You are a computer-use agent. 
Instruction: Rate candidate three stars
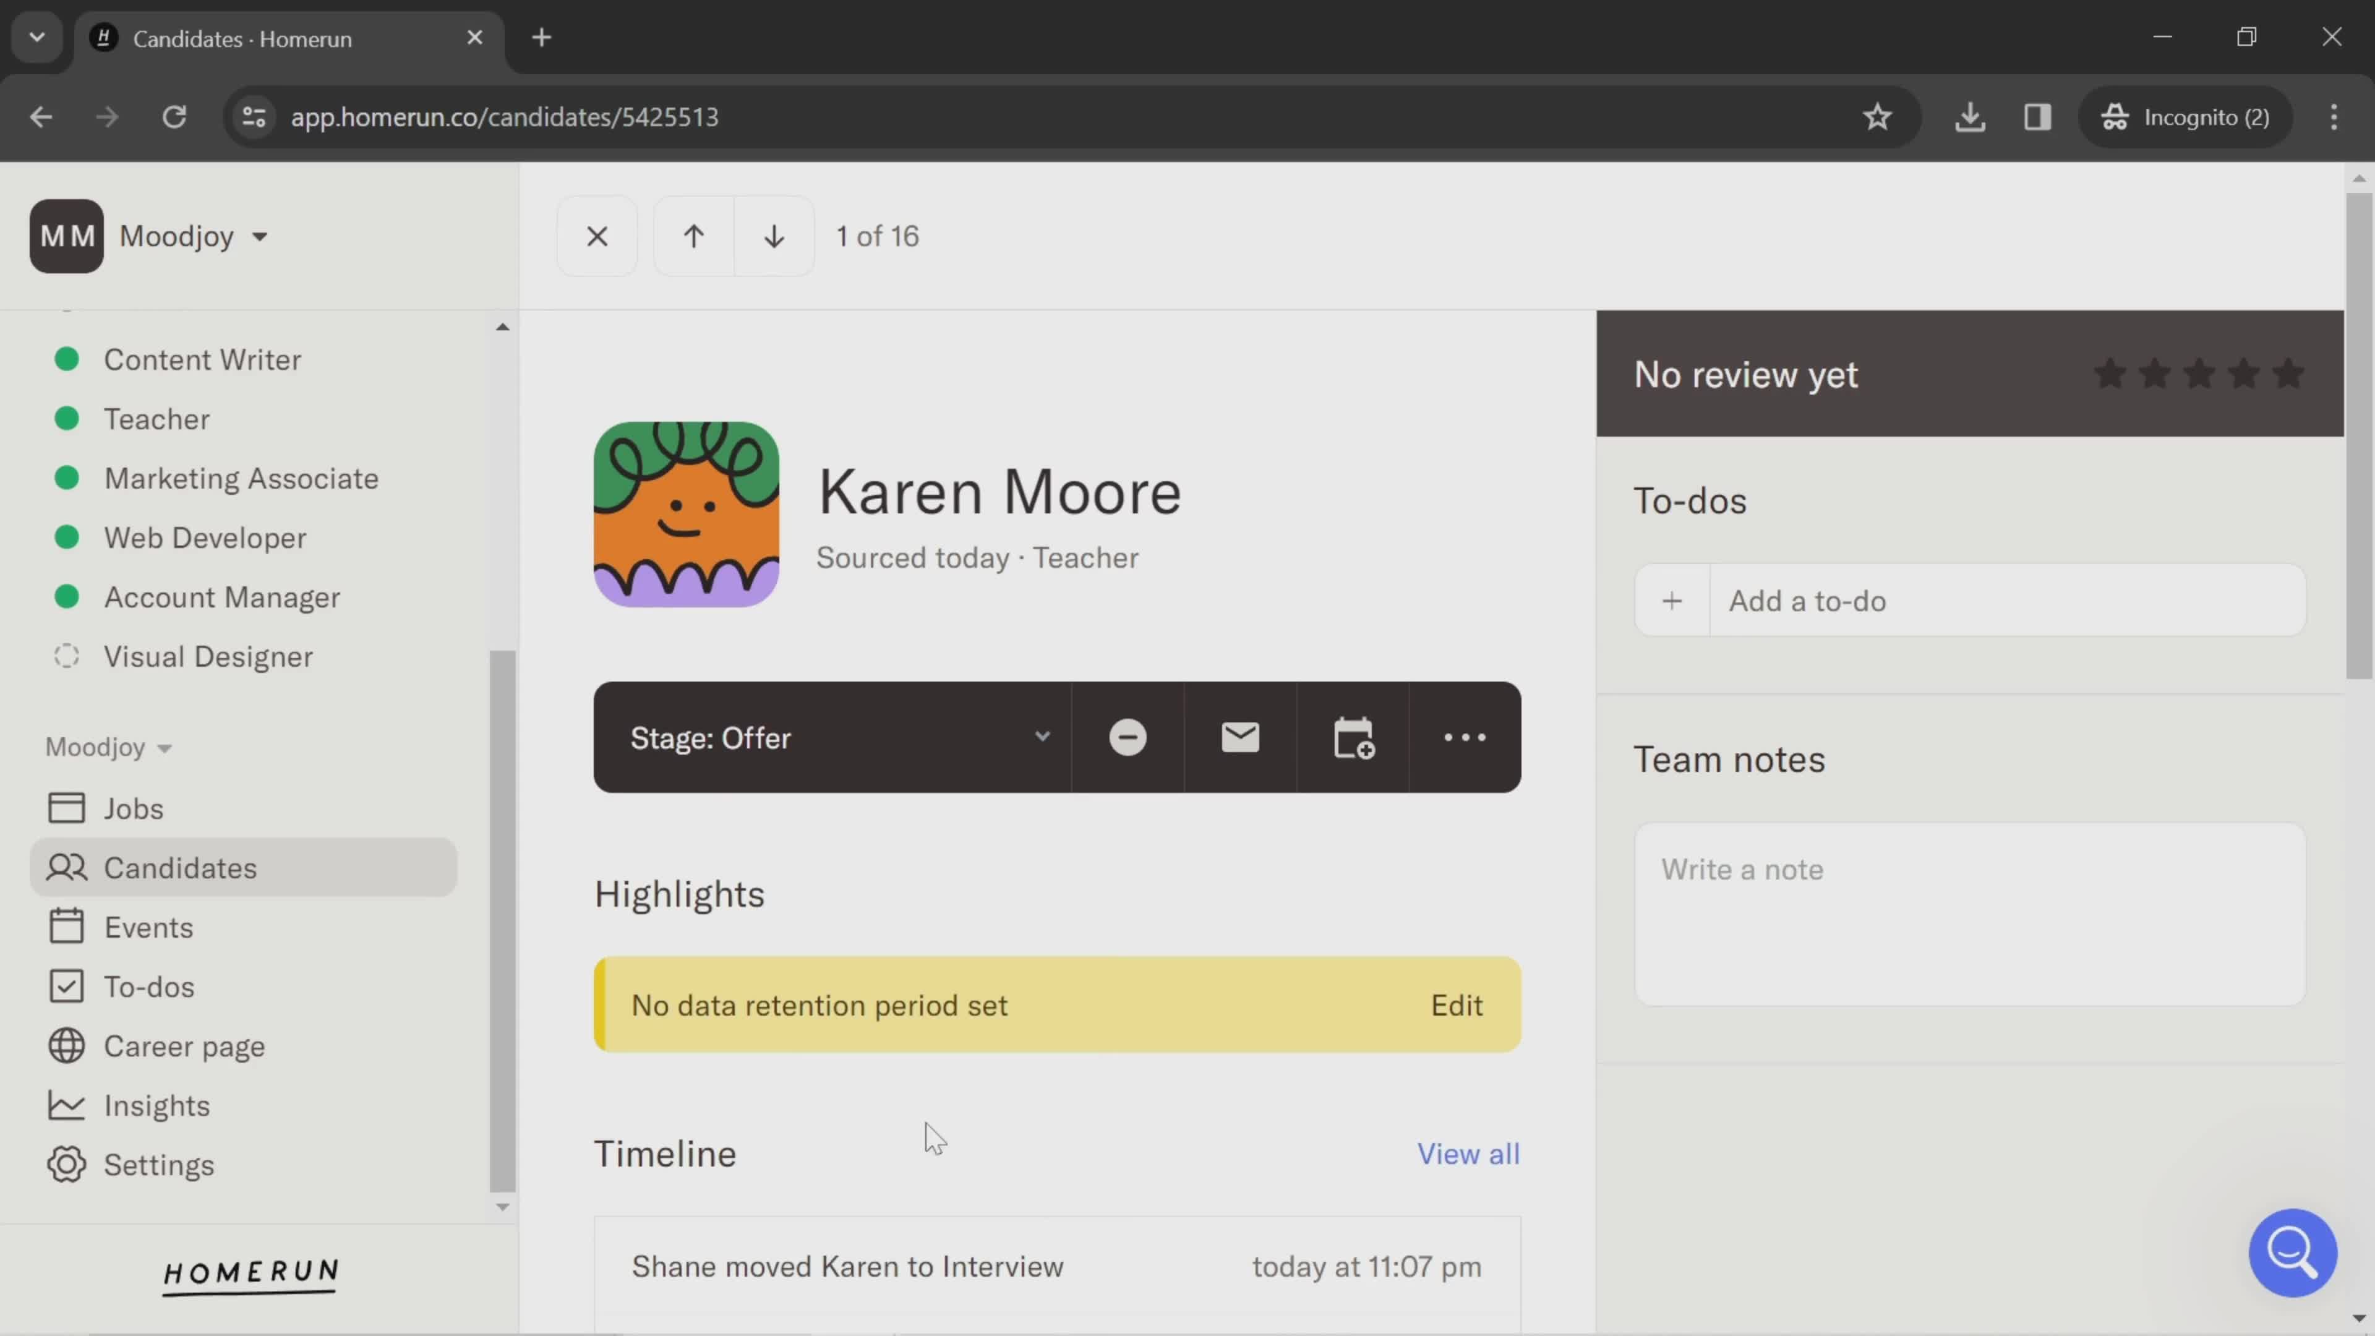pyautogui.click(x=2199, y=374)
